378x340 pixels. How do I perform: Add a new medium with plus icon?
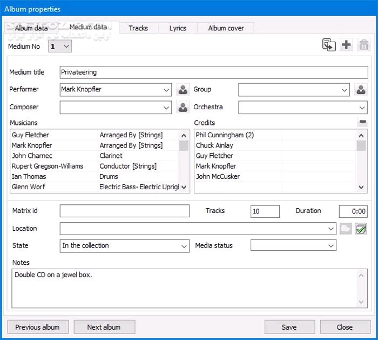click(346, 45)
